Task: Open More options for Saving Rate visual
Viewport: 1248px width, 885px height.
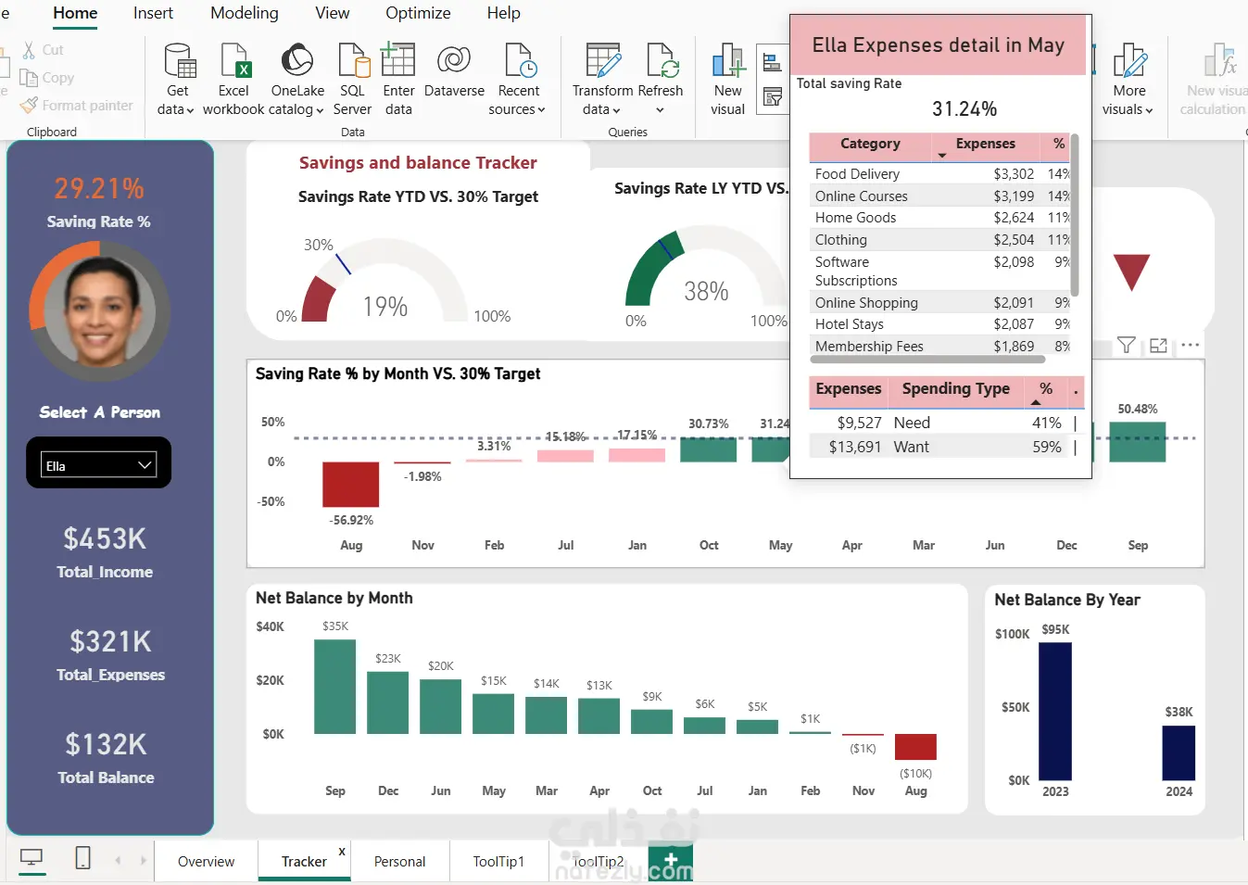Action: coord(1191,346)
